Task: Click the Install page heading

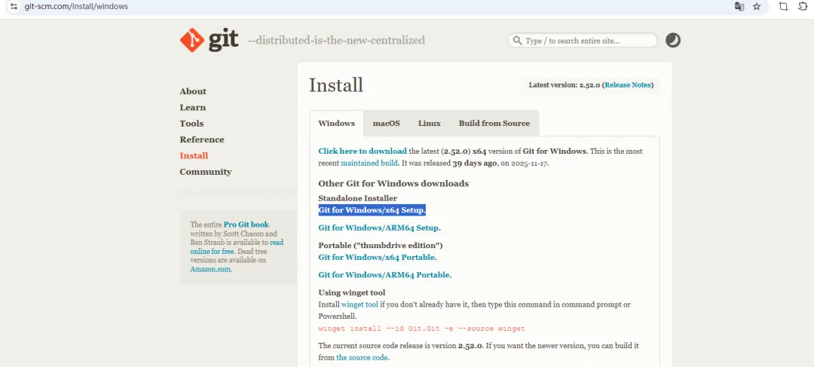Action: click(336, 85)
